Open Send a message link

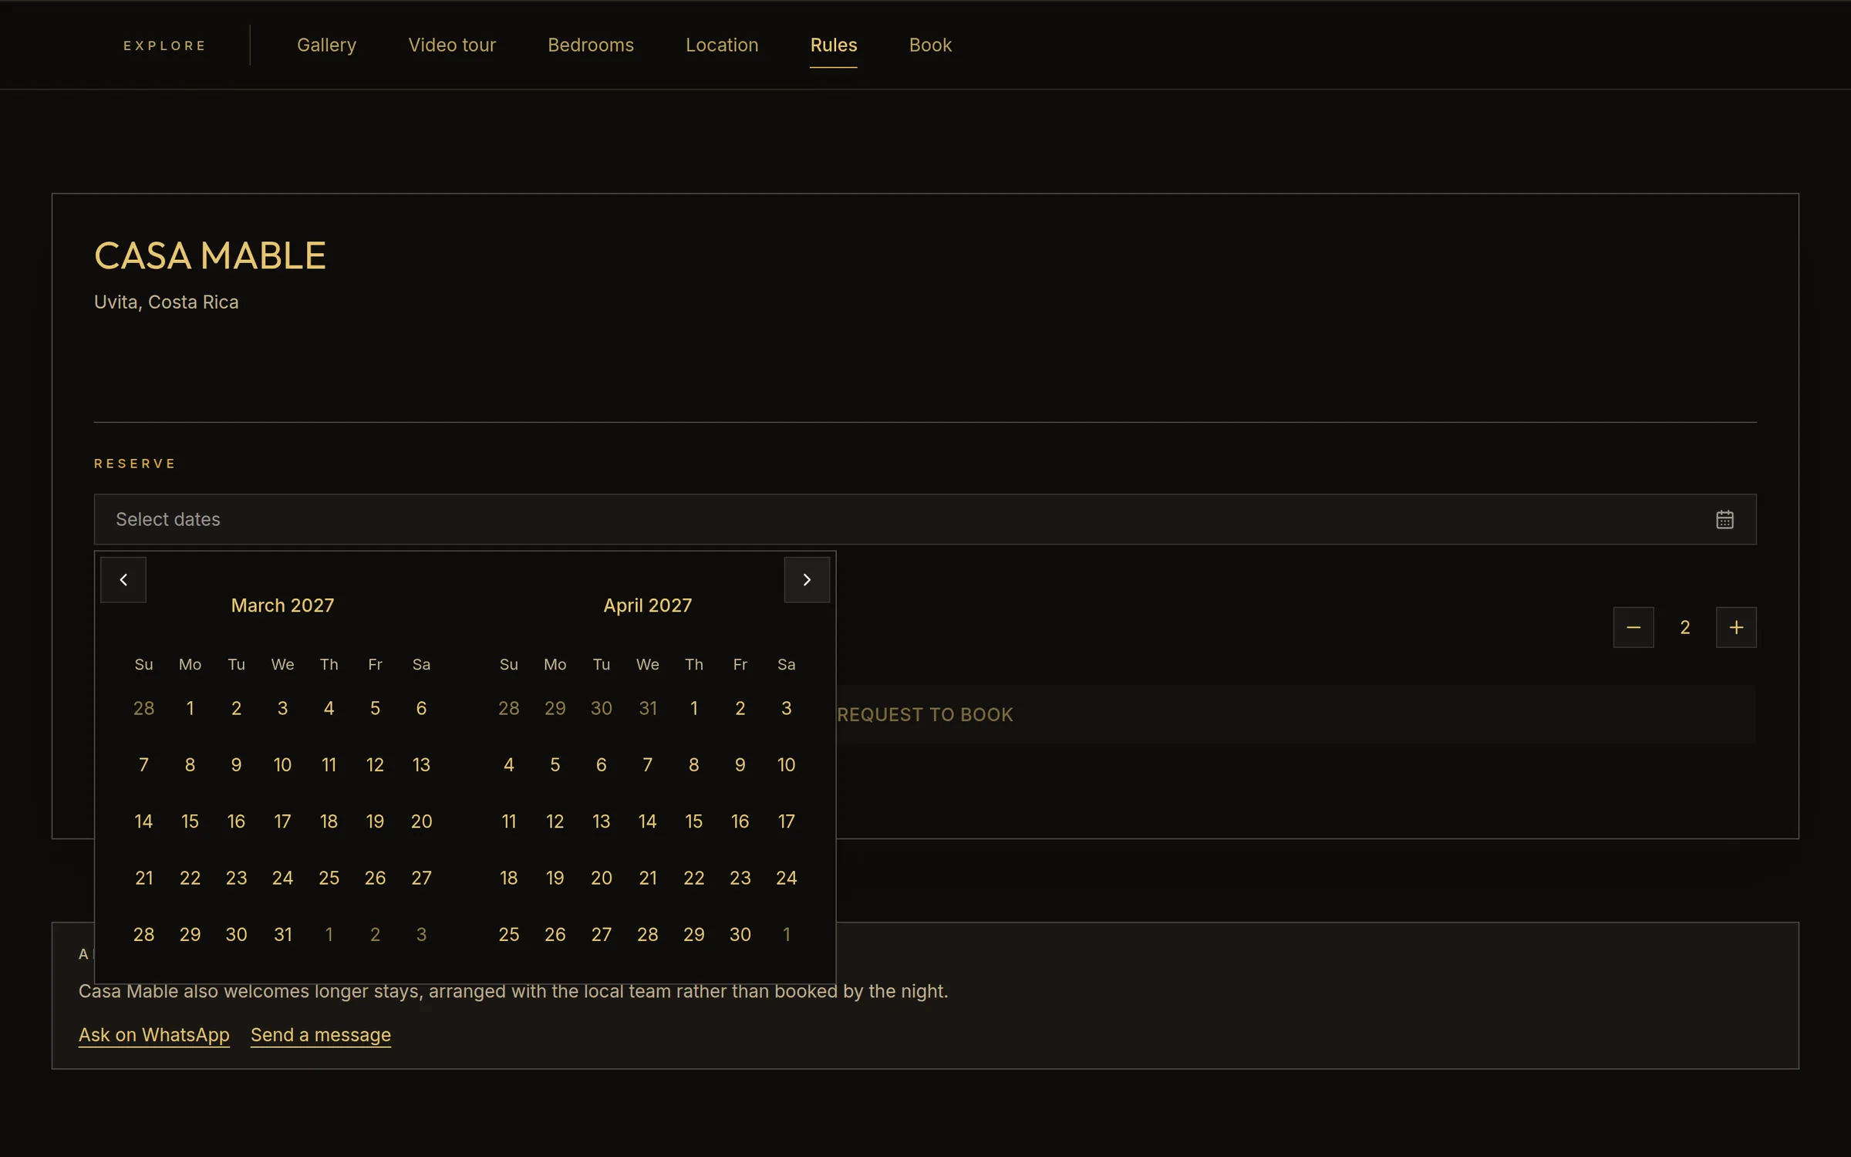tap(321, 1034)
